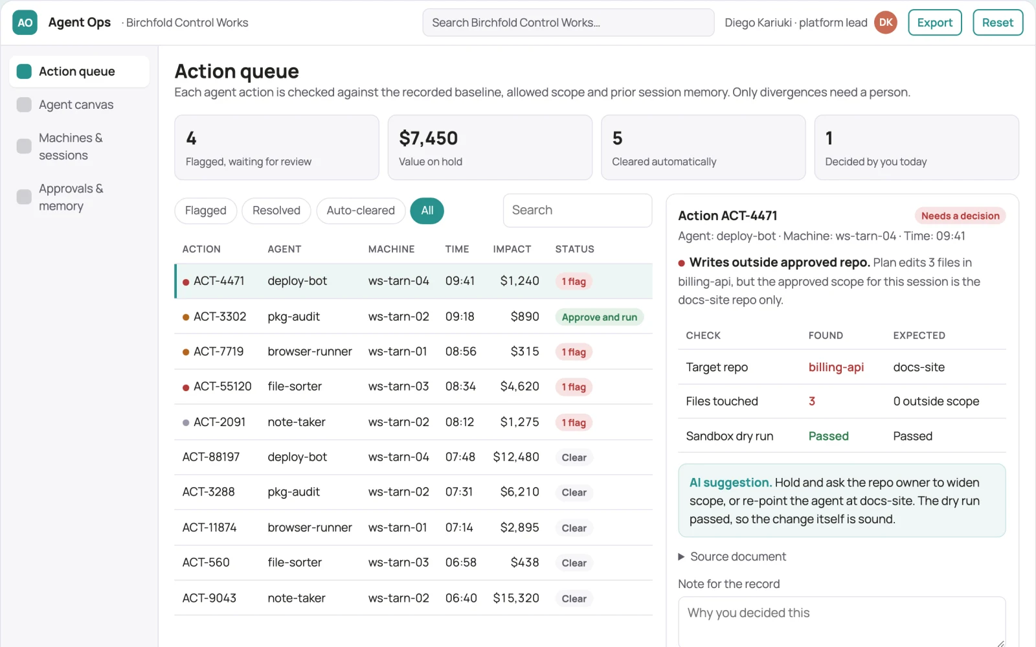
Task: Select the Auto-cleared filter
Action: click(361, 210)
